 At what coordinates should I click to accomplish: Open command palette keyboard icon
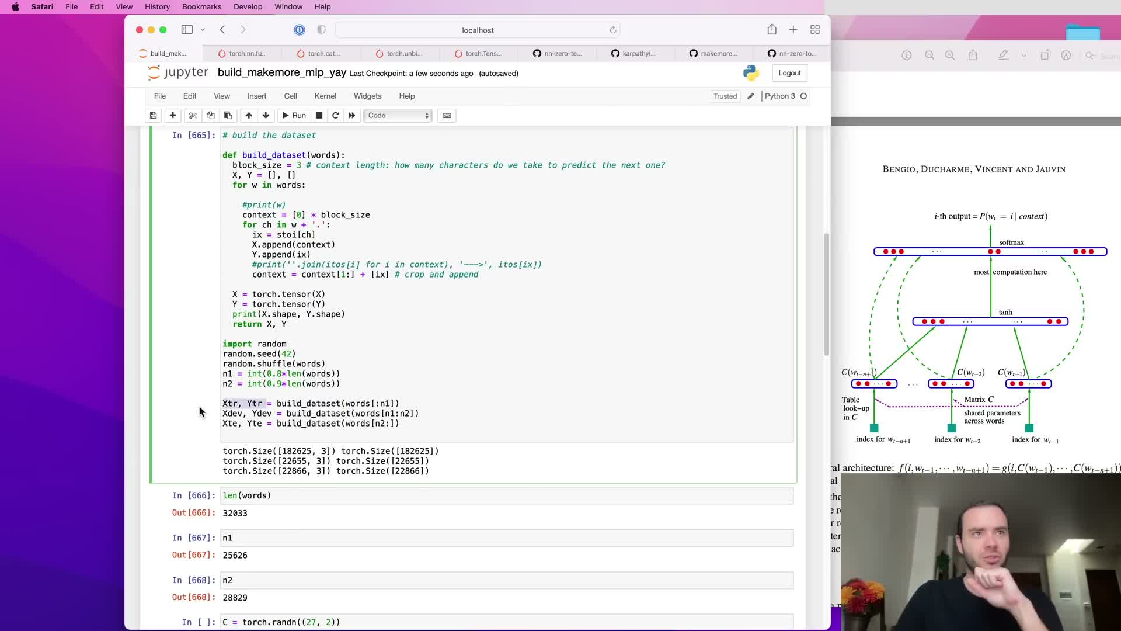click(x=447, y=115)
